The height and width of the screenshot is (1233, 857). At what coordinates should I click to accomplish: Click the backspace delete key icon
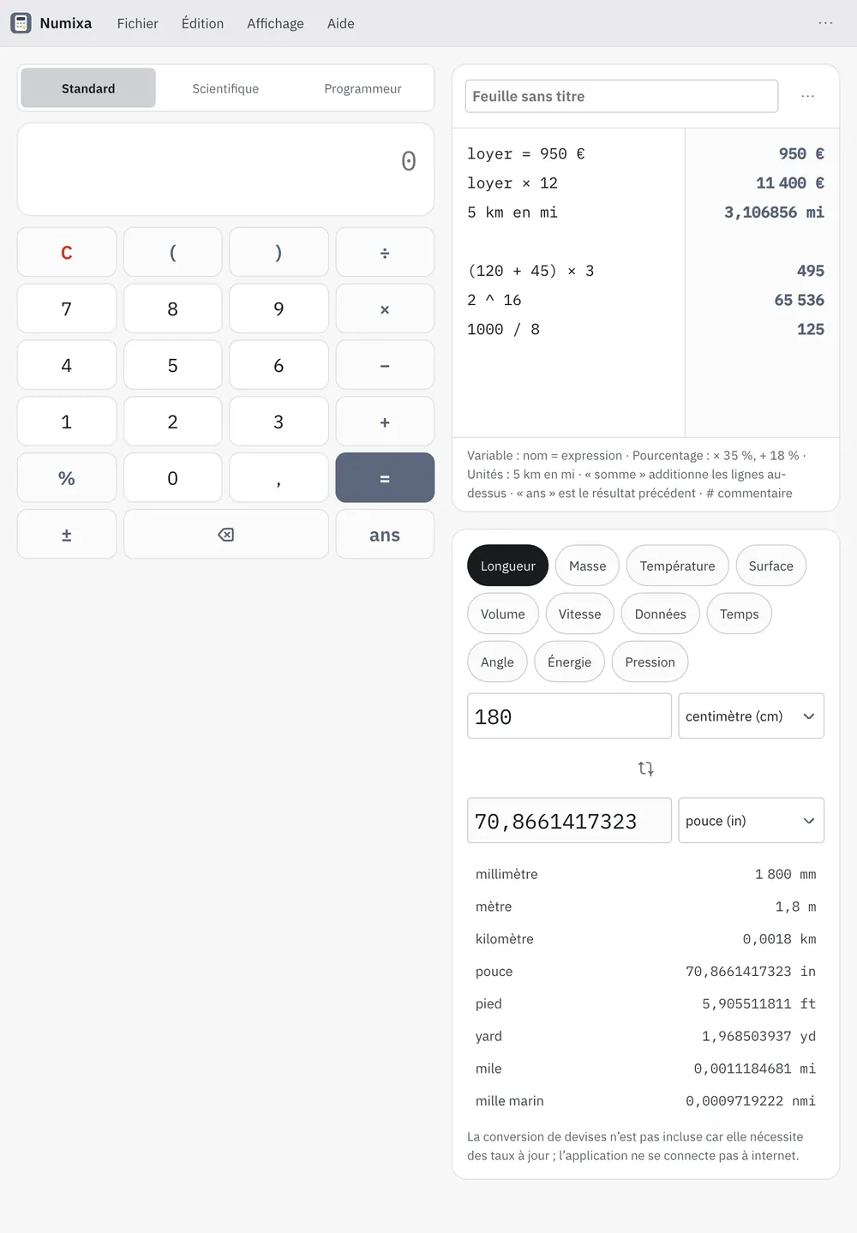coord(226,535)
